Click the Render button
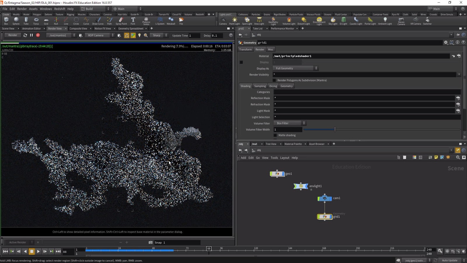This screenshot has height=263, width=467. pos(13,35)
